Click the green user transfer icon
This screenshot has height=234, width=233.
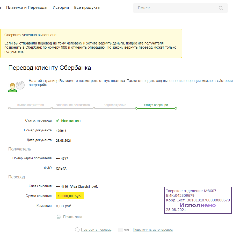pos(17,87)
